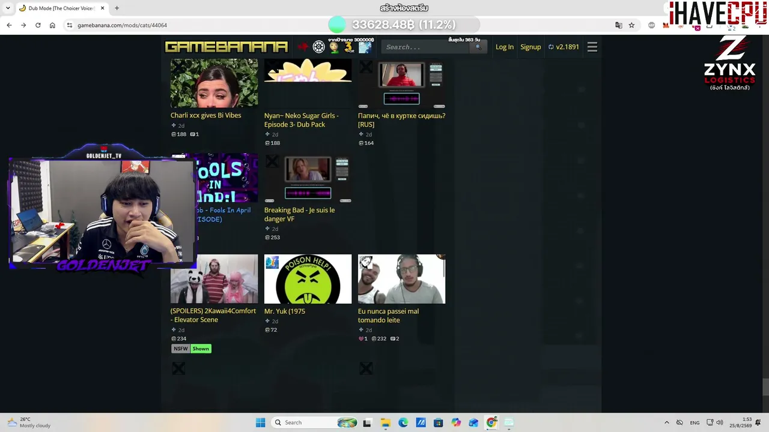Open the Mr. Yuk poison thumbnail
This screenshot has height=432, width=769.
click(x=308, y=279)
